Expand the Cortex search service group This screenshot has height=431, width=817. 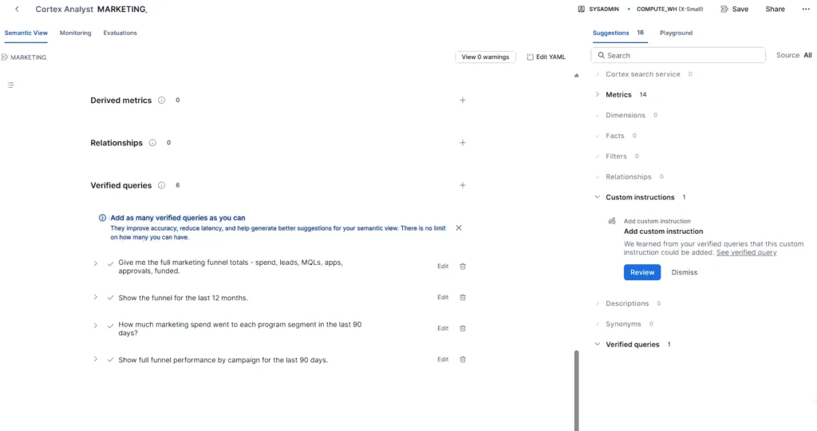click(x=598, y=74)
